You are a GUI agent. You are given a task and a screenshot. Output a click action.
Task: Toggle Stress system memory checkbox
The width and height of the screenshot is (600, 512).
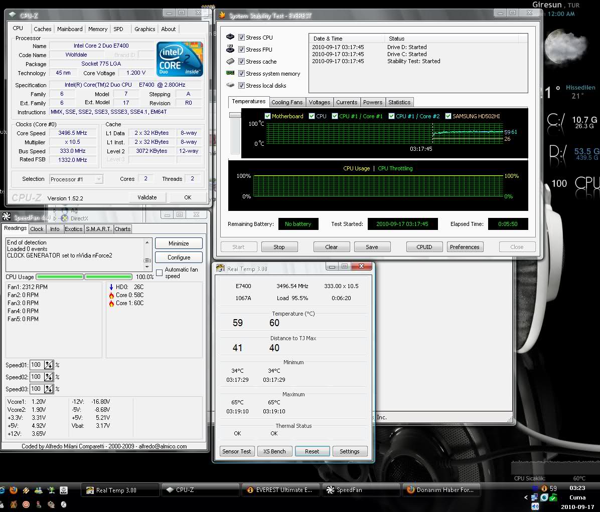(x=241, y=73)
